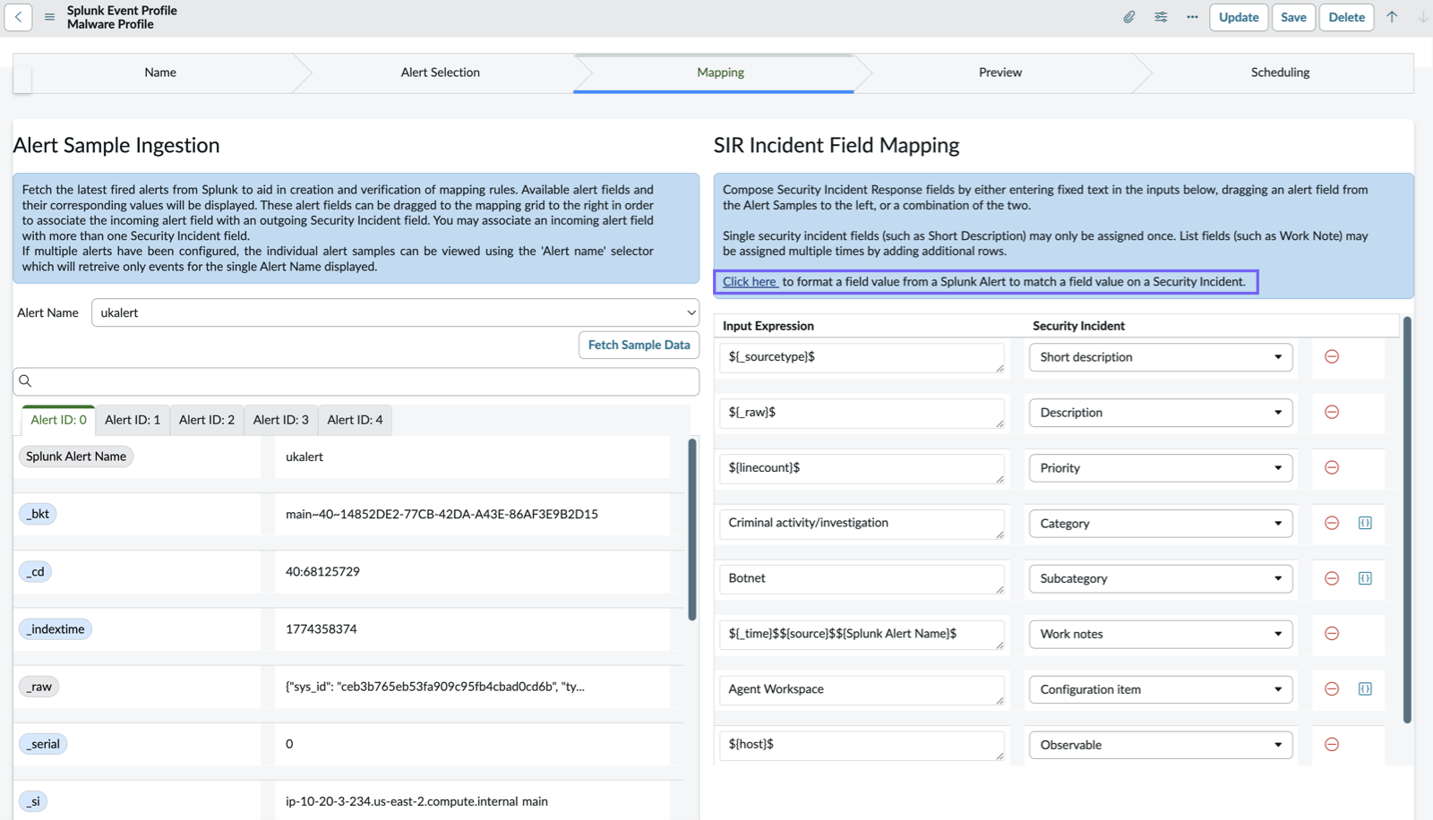Click the field mapping grid scrollbar
This screenshot has width=1433, height=820.
pos(1407,519)
